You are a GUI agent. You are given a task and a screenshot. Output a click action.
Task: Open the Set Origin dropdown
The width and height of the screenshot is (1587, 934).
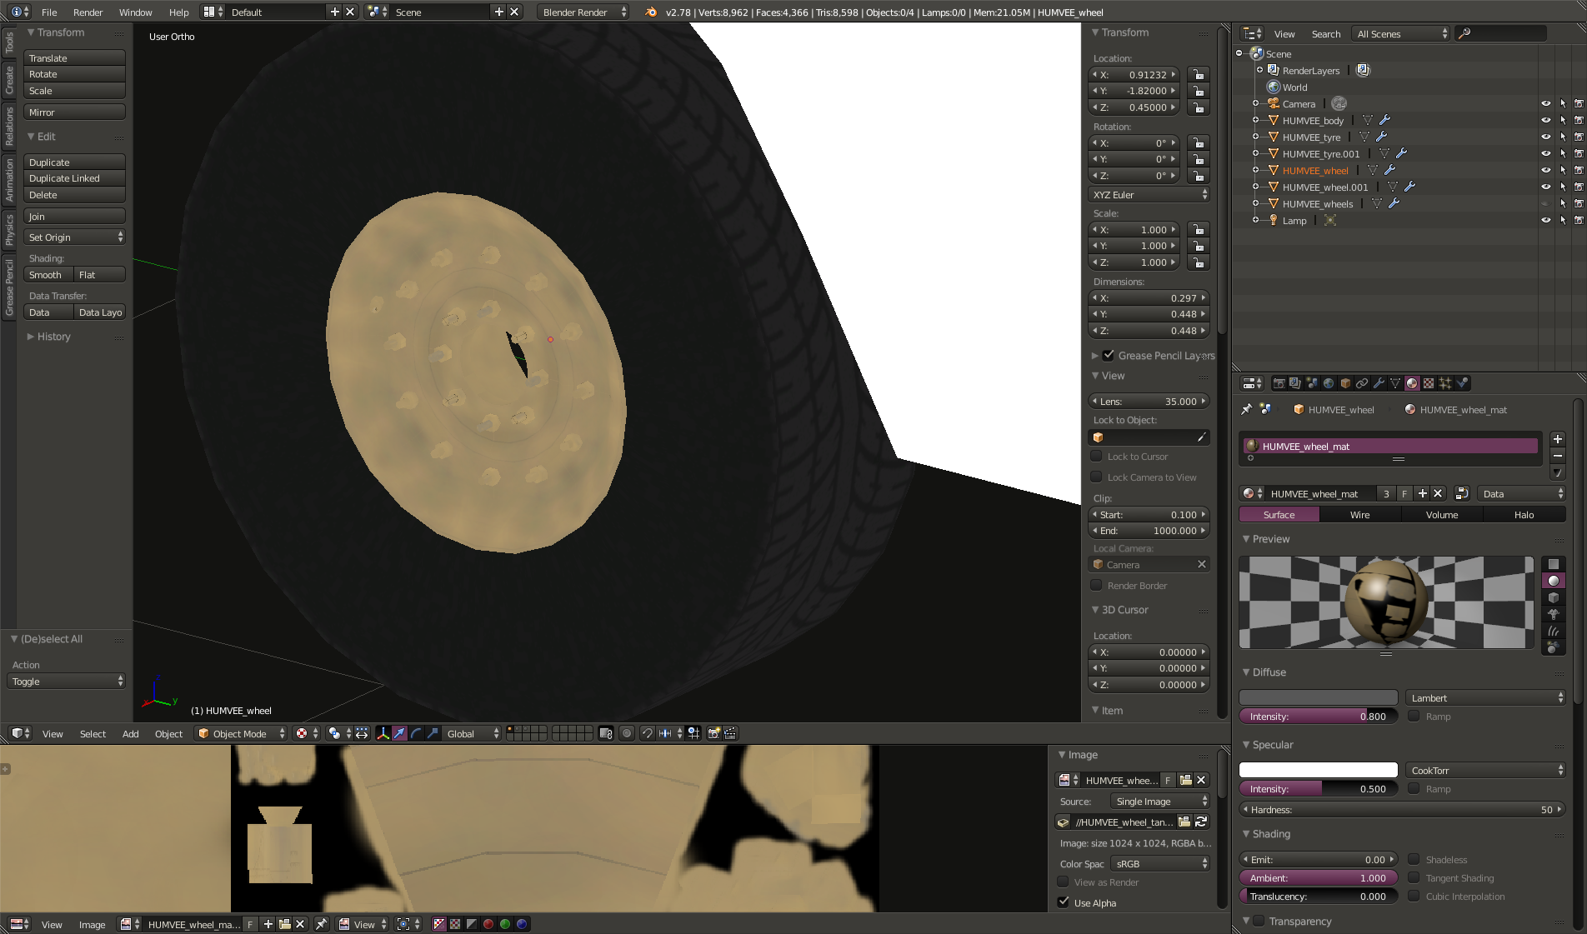pos(75,237)
